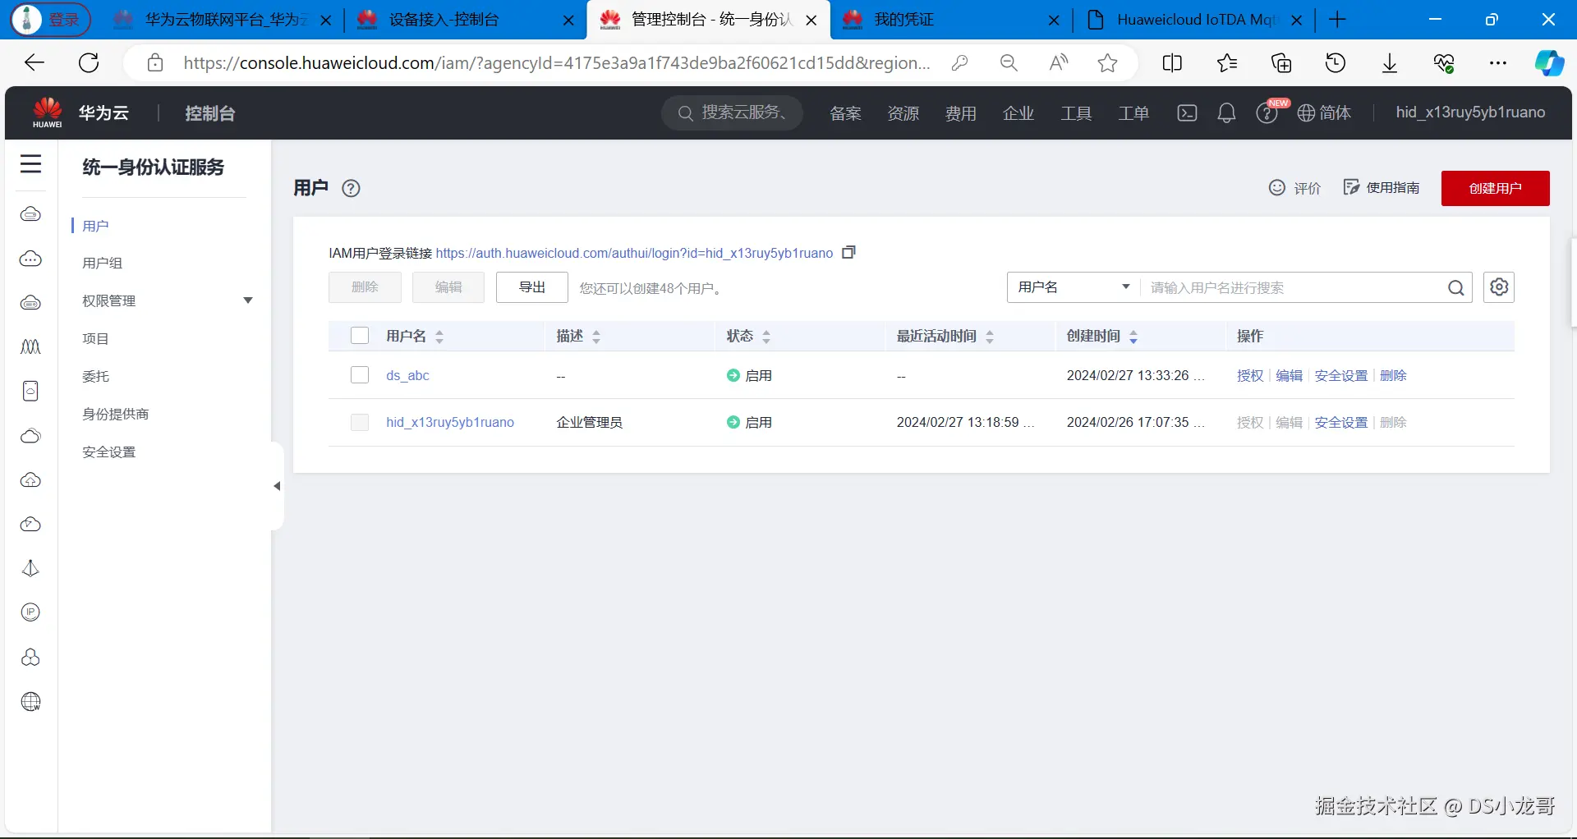Open 委托 in the sidebar

95,376
